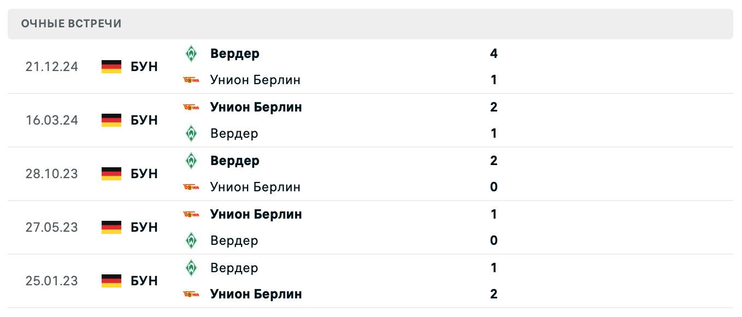Click German flag beside 21.12.24 date

coord(111,67)
